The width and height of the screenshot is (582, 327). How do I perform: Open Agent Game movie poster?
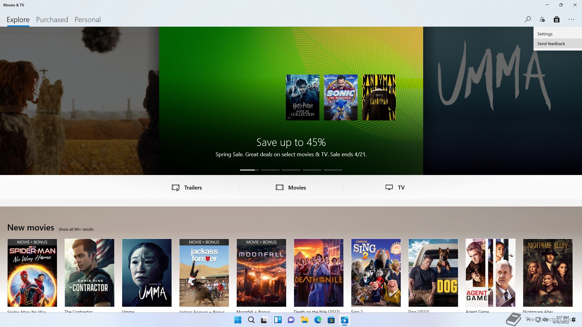pyautogui.click(x=490, y=273)
